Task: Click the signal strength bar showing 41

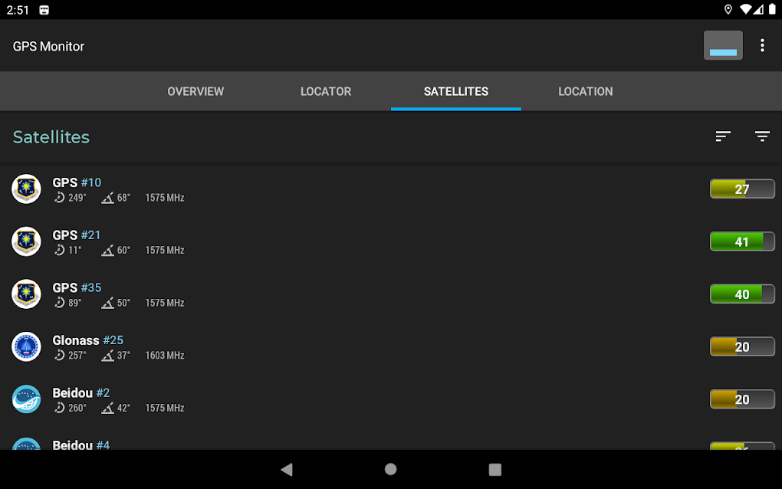Action: click(x=742, y=241)
